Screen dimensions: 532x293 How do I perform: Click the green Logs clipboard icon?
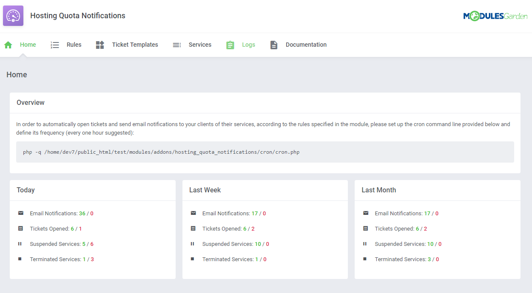tap(230, 45)
